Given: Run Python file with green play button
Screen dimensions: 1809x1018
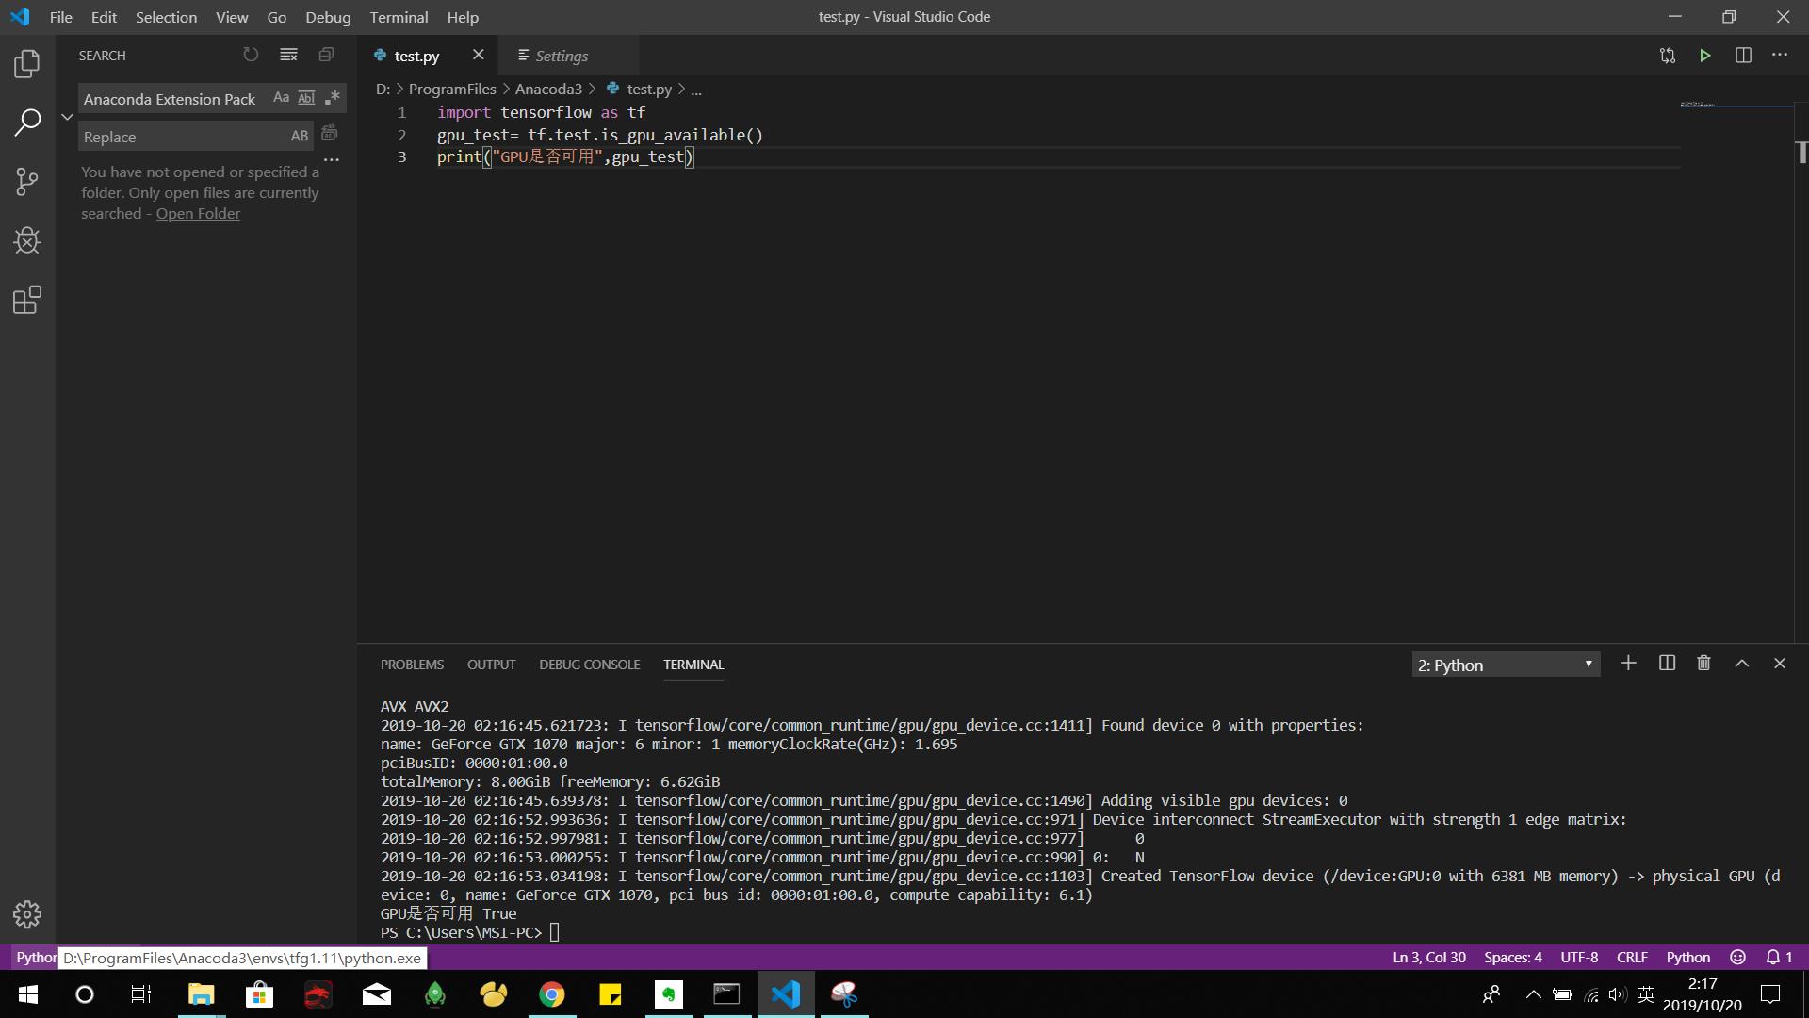Looking at the screenshot, I should point(1705,56).
